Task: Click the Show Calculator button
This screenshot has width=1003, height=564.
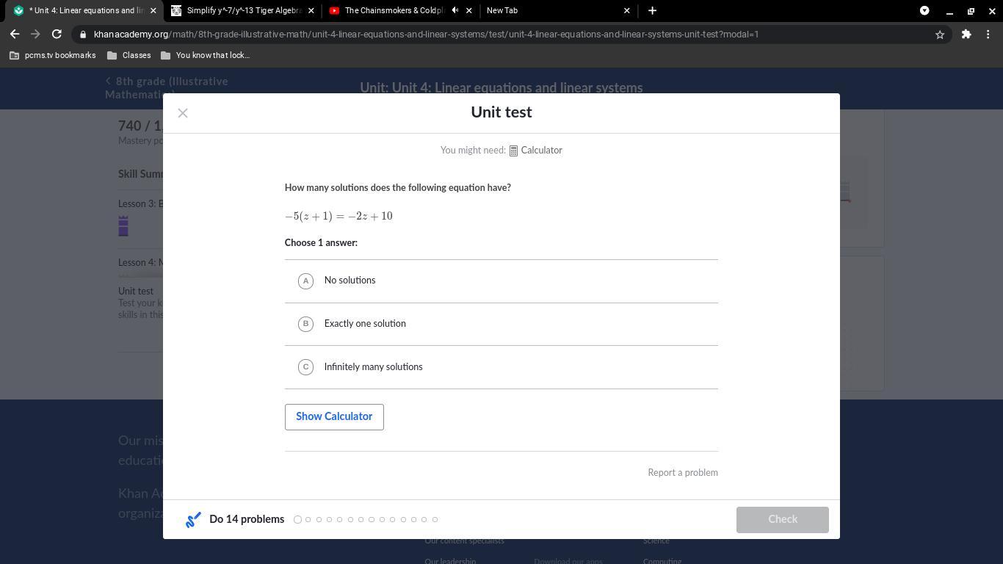Action: (x=334, y=417)
